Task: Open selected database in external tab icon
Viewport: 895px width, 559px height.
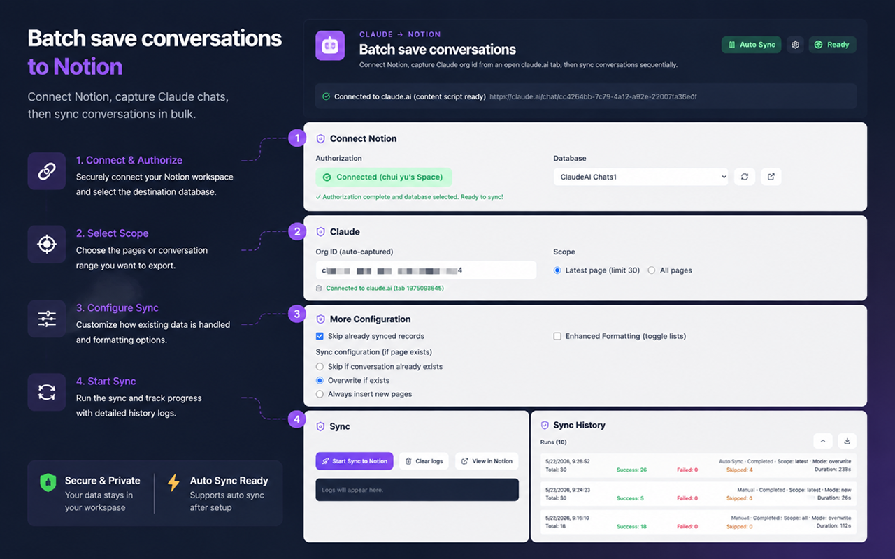Action: coord(771,177)
